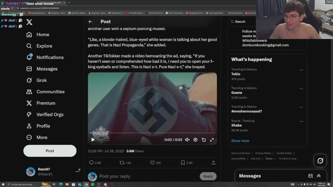Click the gray Reply button

pyautogui.click(x=208, y=176)
